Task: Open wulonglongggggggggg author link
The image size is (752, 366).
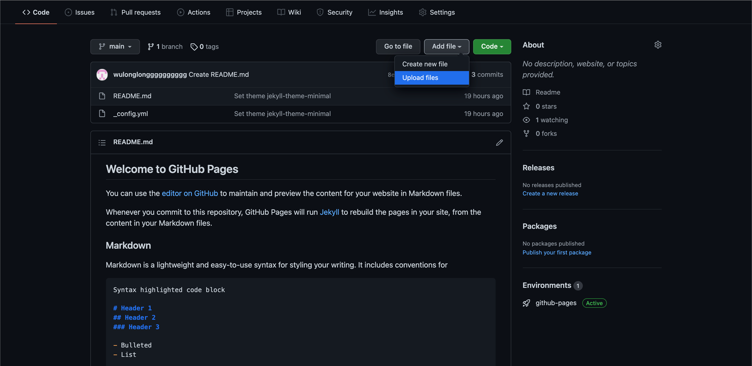Action: point(150,75)
